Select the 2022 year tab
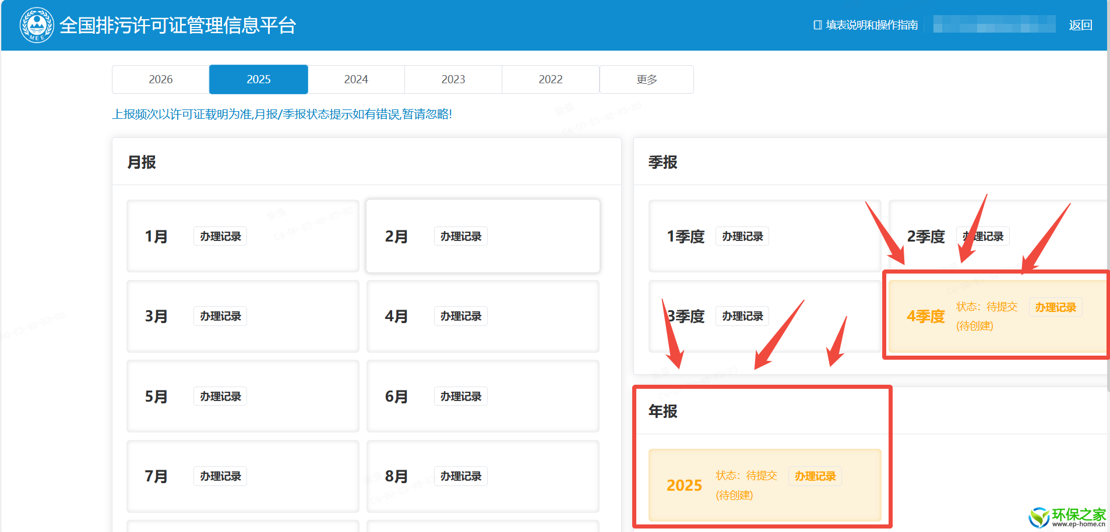Viewport: 1110px width, 532px height. (550, 79)
